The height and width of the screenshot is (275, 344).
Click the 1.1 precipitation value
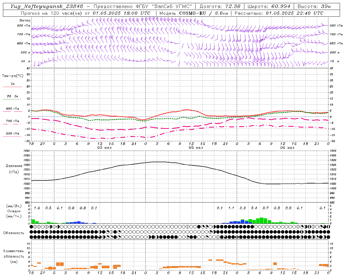pyautogui.click(x=231, y=208)
